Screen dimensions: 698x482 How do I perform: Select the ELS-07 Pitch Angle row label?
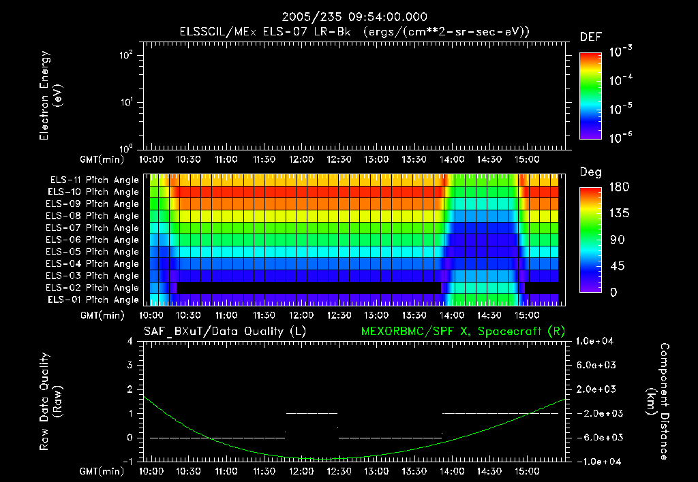pyautogui.click(x=92, y=227)
